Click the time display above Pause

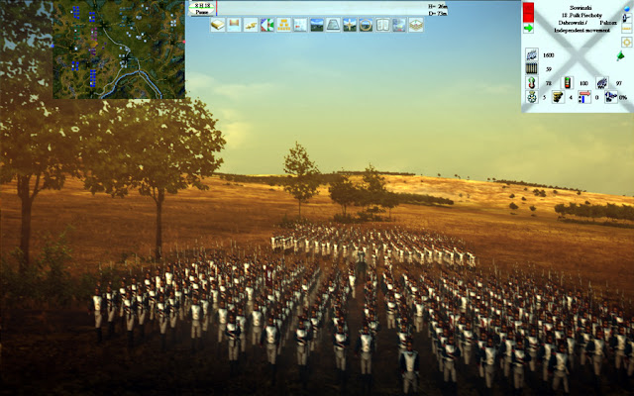pos(202,6)
